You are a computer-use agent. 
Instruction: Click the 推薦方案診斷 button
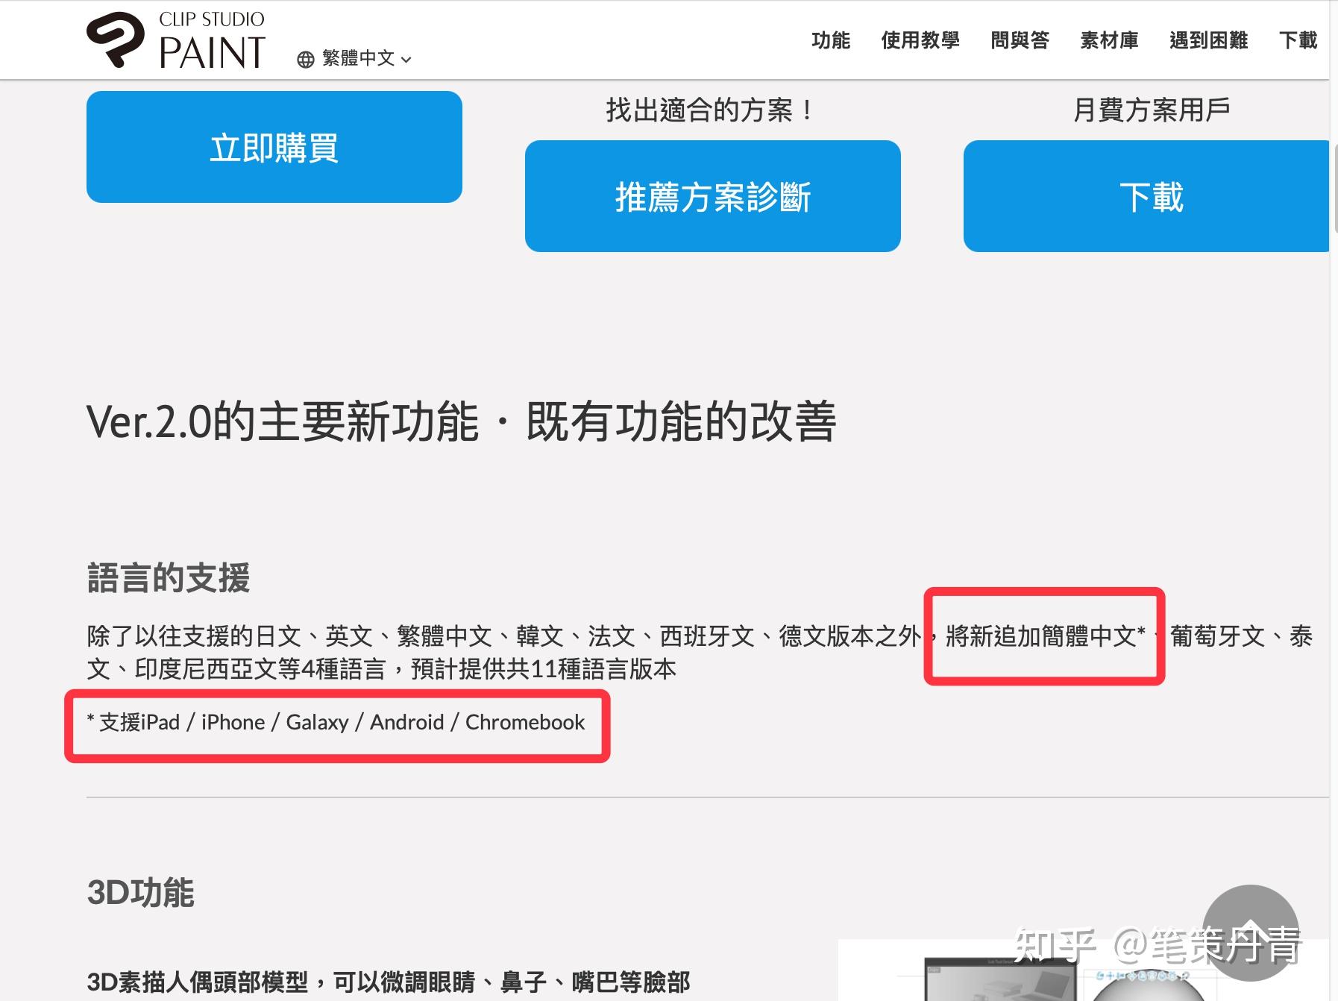pos(713,196)
